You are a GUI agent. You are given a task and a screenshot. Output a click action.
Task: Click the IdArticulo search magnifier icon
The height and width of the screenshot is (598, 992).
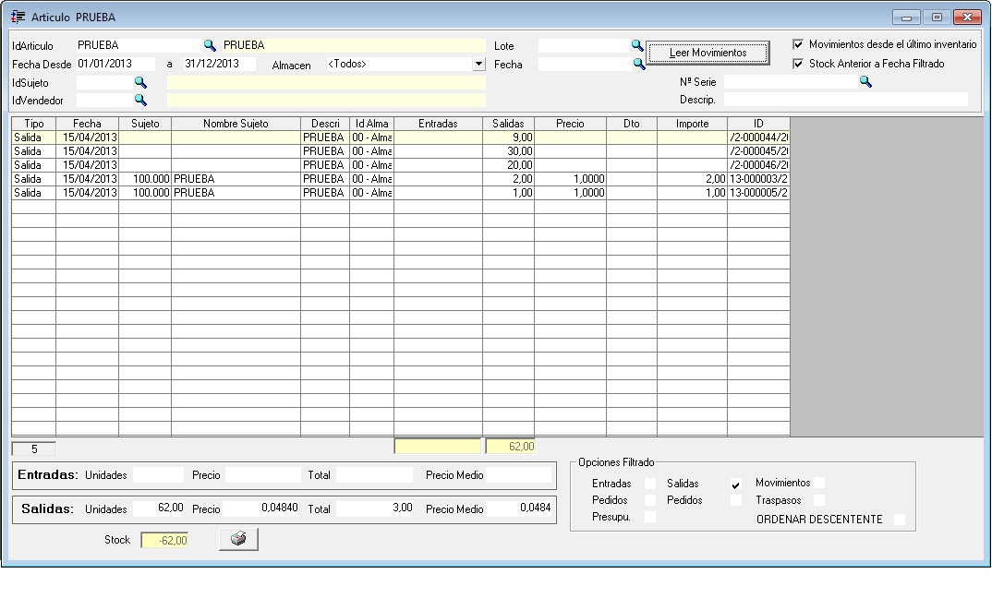(210, 45)
